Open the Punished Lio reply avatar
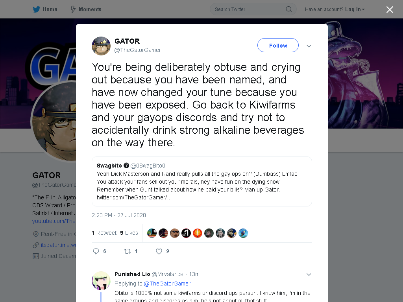This screenshot has width=403, height=302. click(101, 281)
